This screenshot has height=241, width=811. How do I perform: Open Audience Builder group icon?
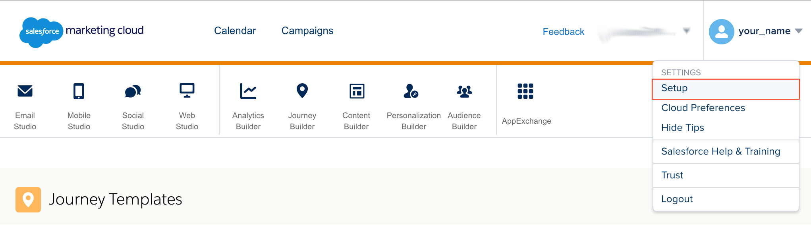click(464, 91)
